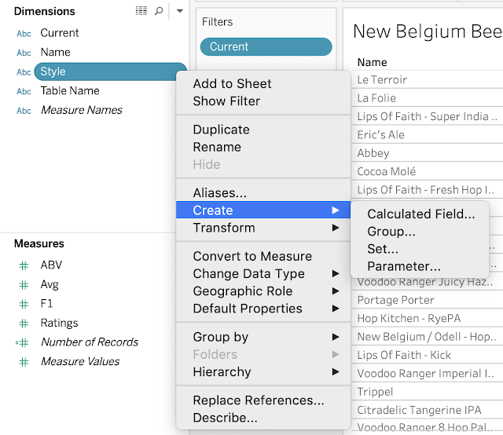
Task: Open the Dimensions pane dropdown arrow
Action: pos(179,11)
